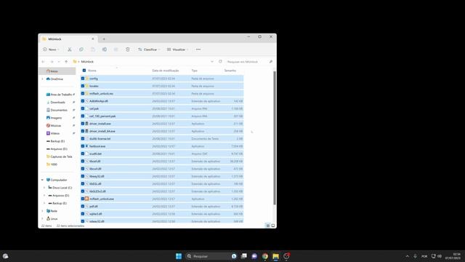Viewport: 465px width, 262px height.
Task: Expand the OneDrive tree node
Action: [42, 79]
